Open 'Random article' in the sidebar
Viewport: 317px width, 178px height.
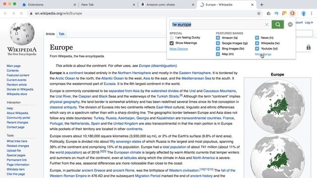click(16, 85)
